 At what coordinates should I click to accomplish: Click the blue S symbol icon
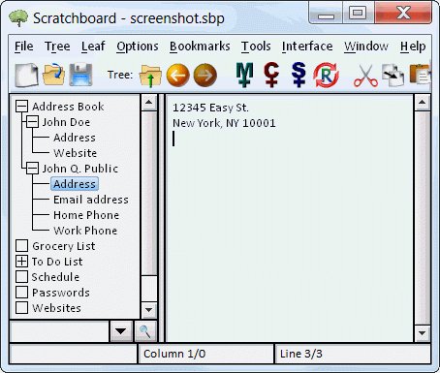pyautogui.click(x=299, y=75)
